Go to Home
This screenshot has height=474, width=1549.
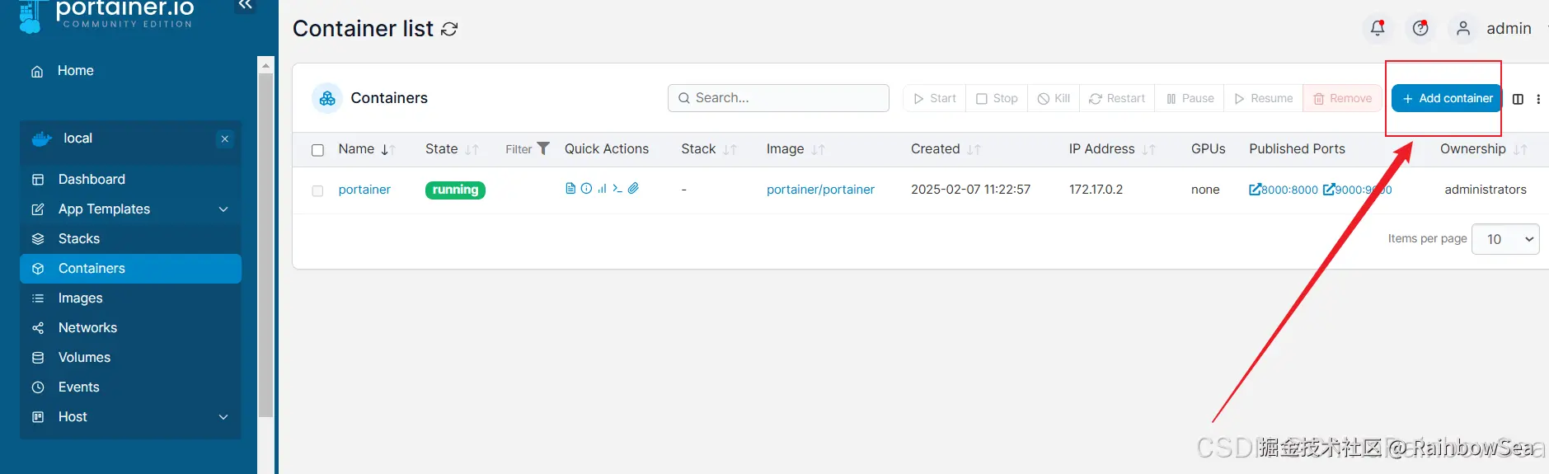pos(75,71)
